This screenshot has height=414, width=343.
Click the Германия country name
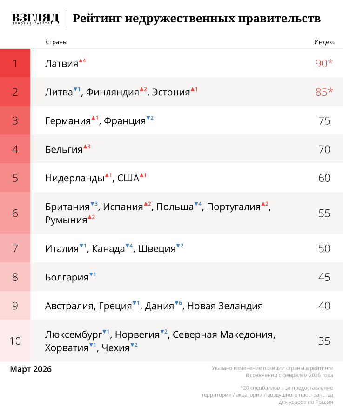point(68,121)
